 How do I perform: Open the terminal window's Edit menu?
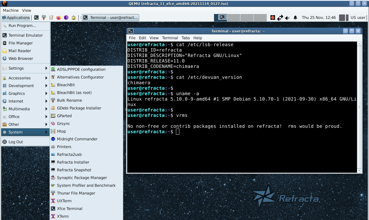tap(142, 38)
